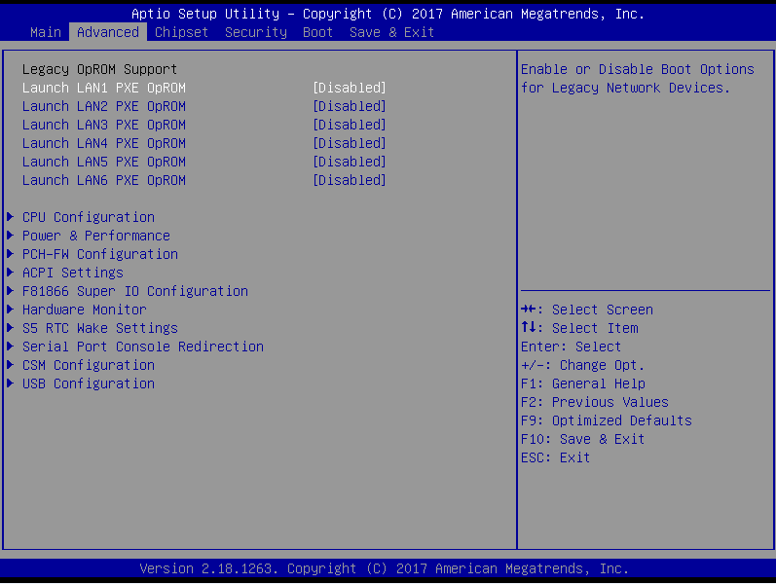Change the LAN2 PXE OpROM Disabled setting

(x=349, y=106)
